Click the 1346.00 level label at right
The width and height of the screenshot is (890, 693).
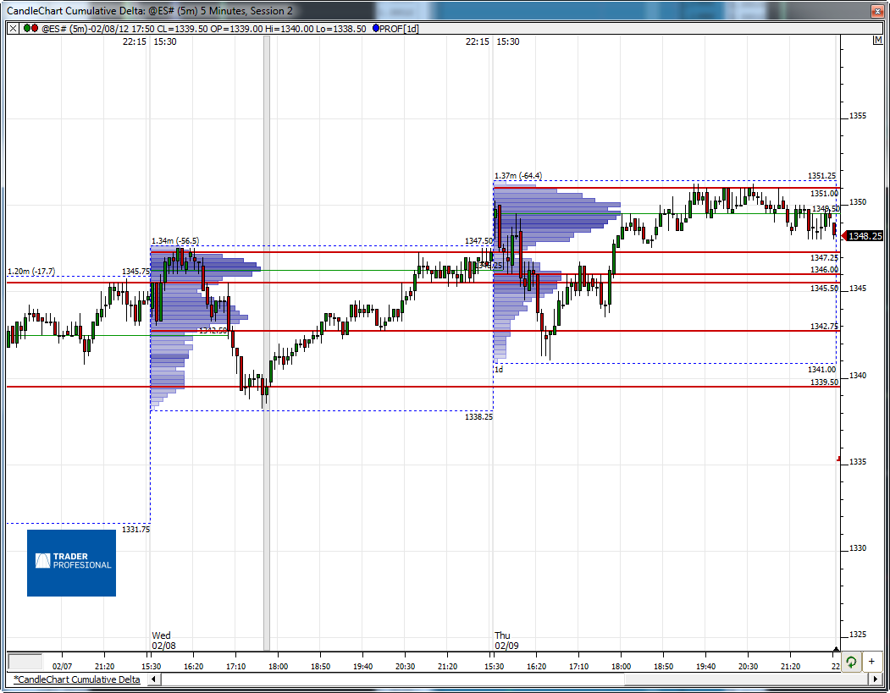[824, 269]
